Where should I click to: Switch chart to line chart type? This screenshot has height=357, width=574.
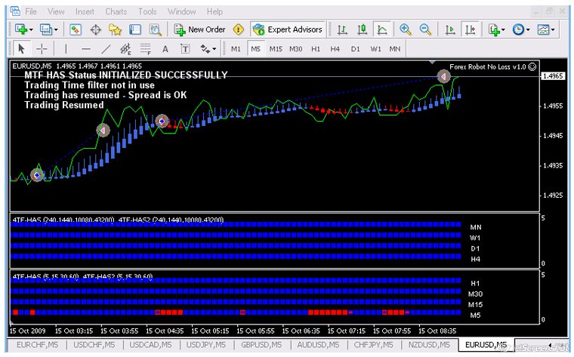[x=382, y=29]
